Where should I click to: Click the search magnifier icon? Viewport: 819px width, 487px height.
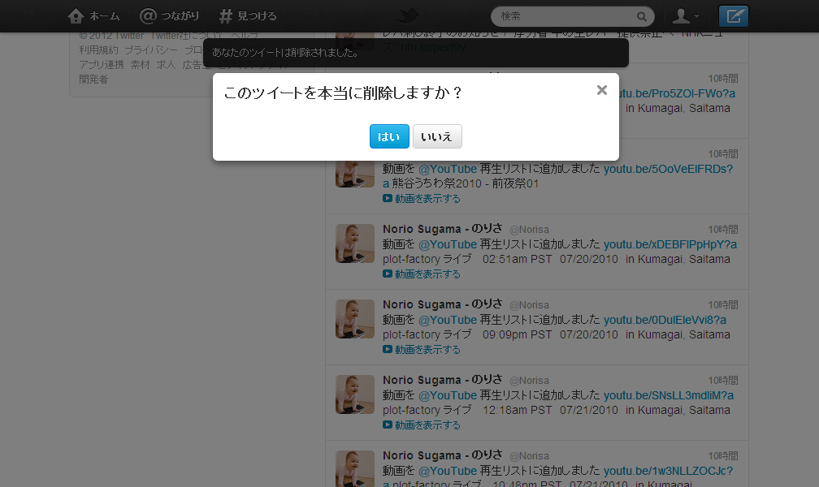[641, 17]
